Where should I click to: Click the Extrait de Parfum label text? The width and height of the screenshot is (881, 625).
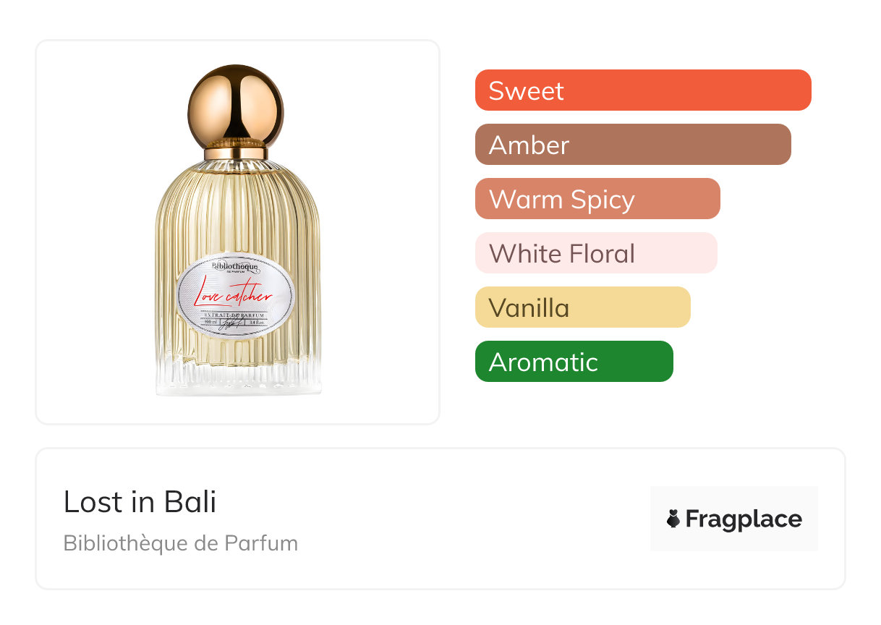[x=236, y=317]
